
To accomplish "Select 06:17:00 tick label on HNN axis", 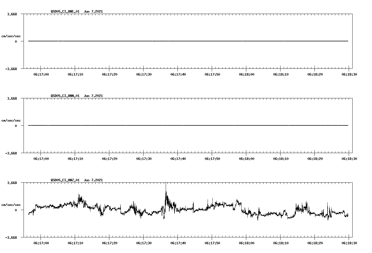I will coord(41,159).
